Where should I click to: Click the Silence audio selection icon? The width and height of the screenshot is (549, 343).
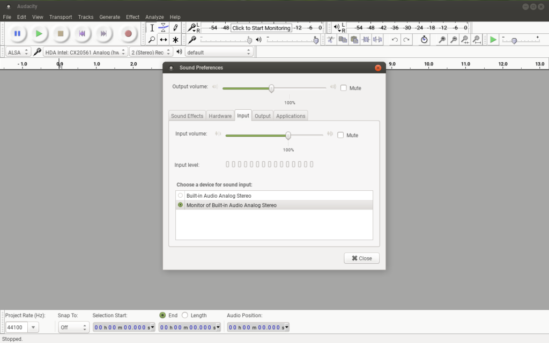(377, 40)
